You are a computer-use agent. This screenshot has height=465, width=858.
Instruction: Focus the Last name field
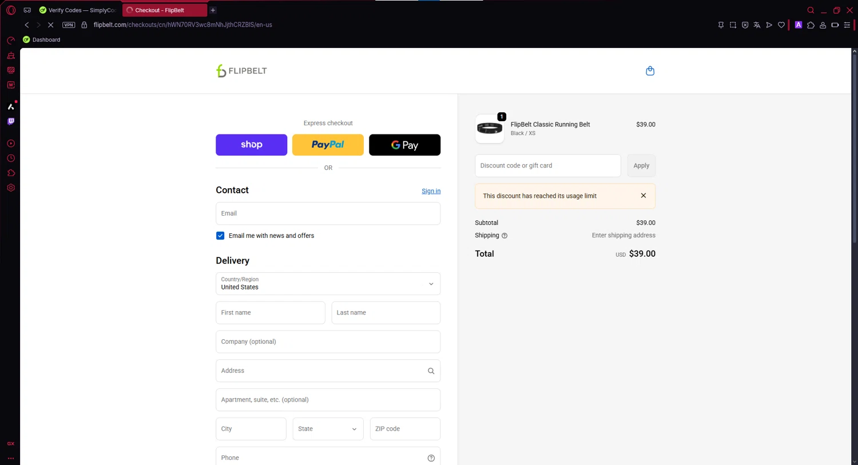pyautogui.click(x=386, y=313)
